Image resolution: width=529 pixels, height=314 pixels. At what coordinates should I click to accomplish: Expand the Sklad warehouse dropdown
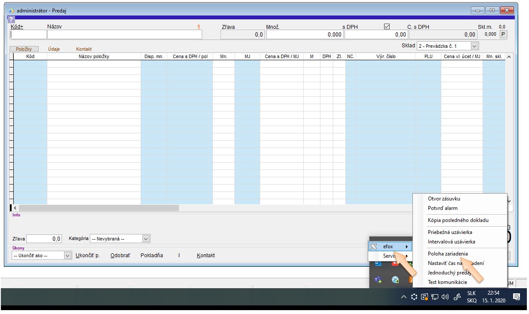474,46
